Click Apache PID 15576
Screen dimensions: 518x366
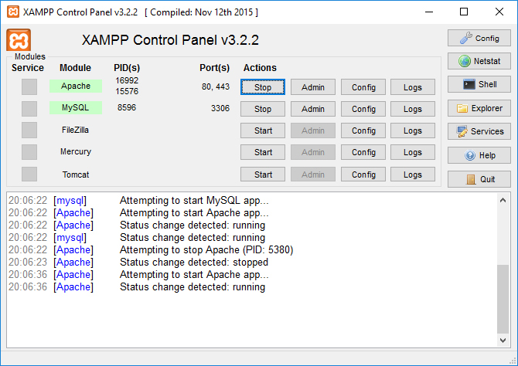click(127, 91)
